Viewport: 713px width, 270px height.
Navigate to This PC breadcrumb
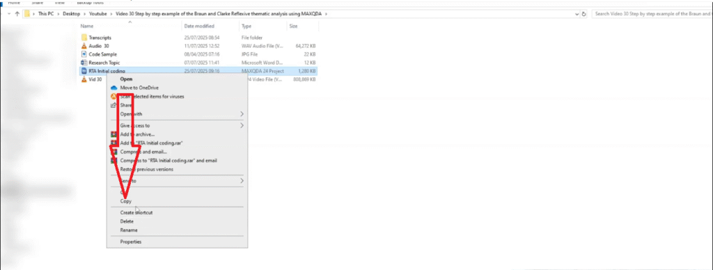[47, 14]
